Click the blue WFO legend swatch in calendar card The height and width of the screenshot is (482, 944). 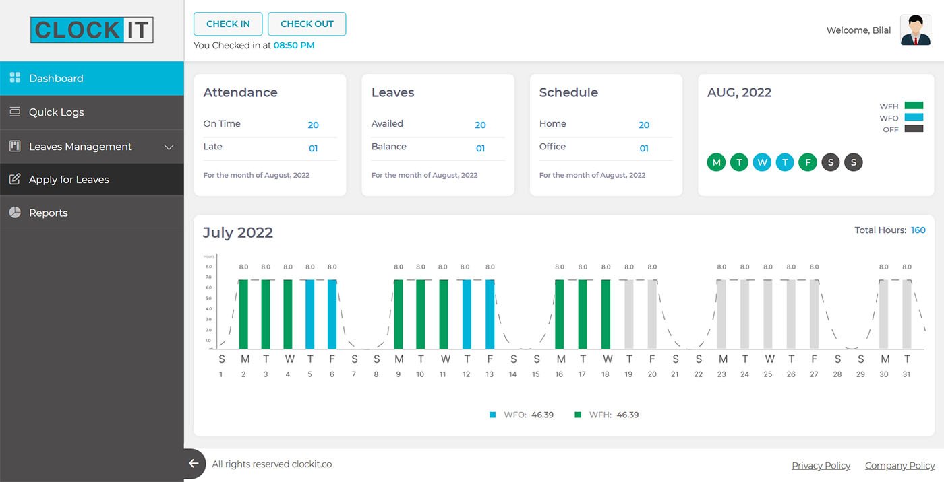(914, 117)
